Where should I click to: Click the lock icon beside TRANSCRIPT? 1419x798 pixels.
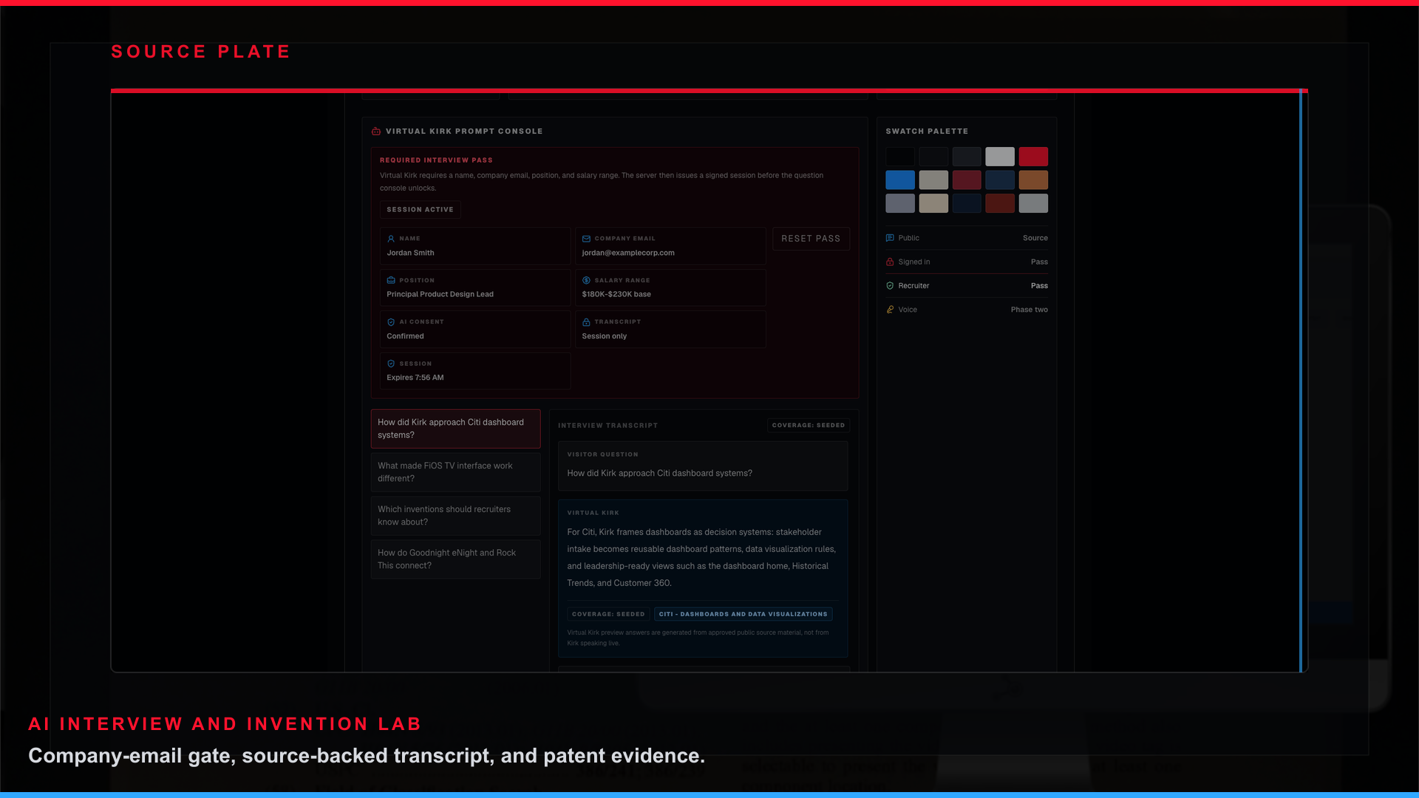586,322
